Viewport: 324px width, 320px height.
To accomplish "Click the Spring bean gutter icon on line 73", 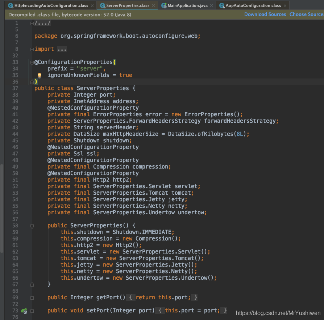I will pos(24,311).
